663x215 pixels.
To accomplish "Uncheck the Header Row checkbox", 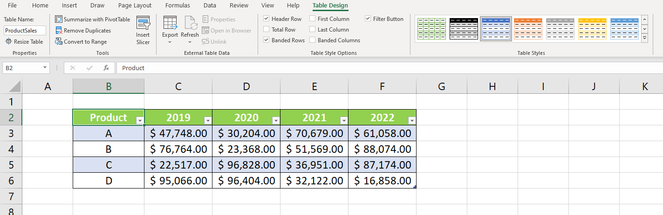I will (x=266, y=19).
